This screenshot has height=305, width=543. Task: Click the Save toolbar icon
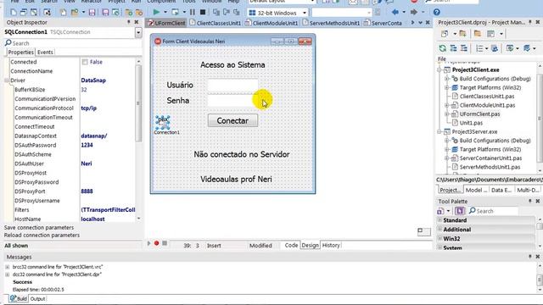[x=92, y=13]
